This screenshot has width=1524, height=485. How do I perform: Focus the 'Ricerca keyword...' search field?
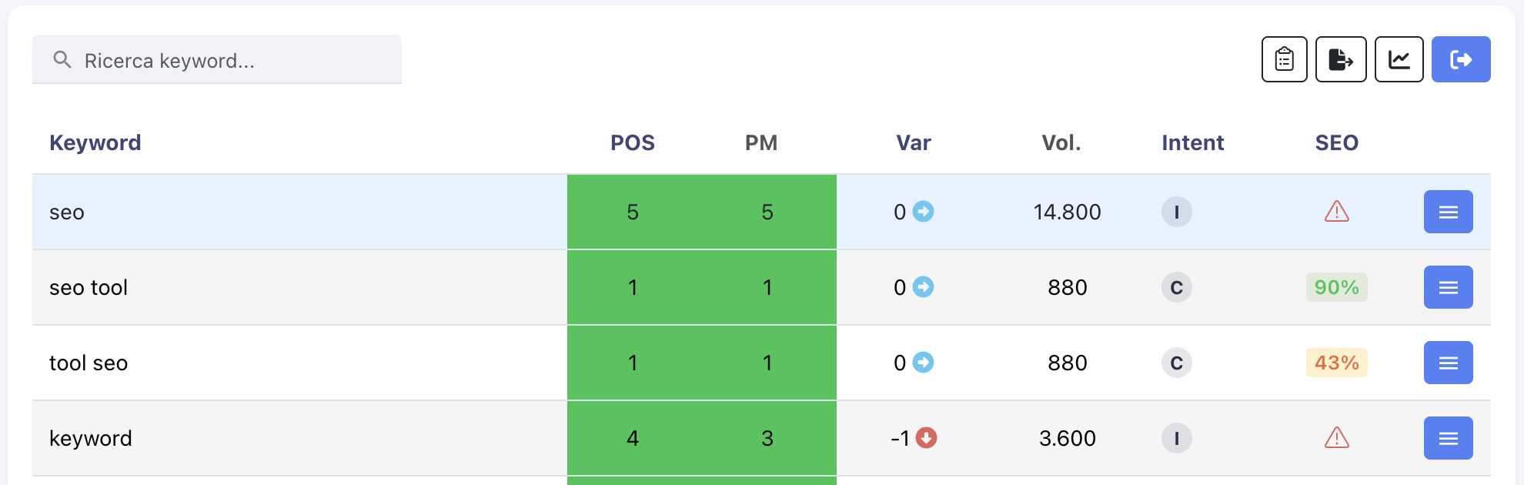coord(231,60)
